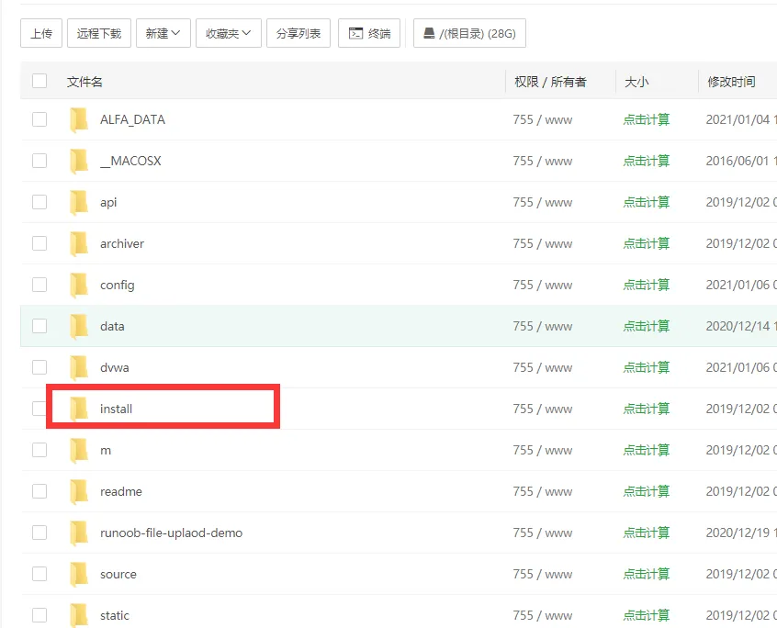The height and width of the screenshot is (628, 777).
Task: Open the install folder icon
Action: coord(79,409)
